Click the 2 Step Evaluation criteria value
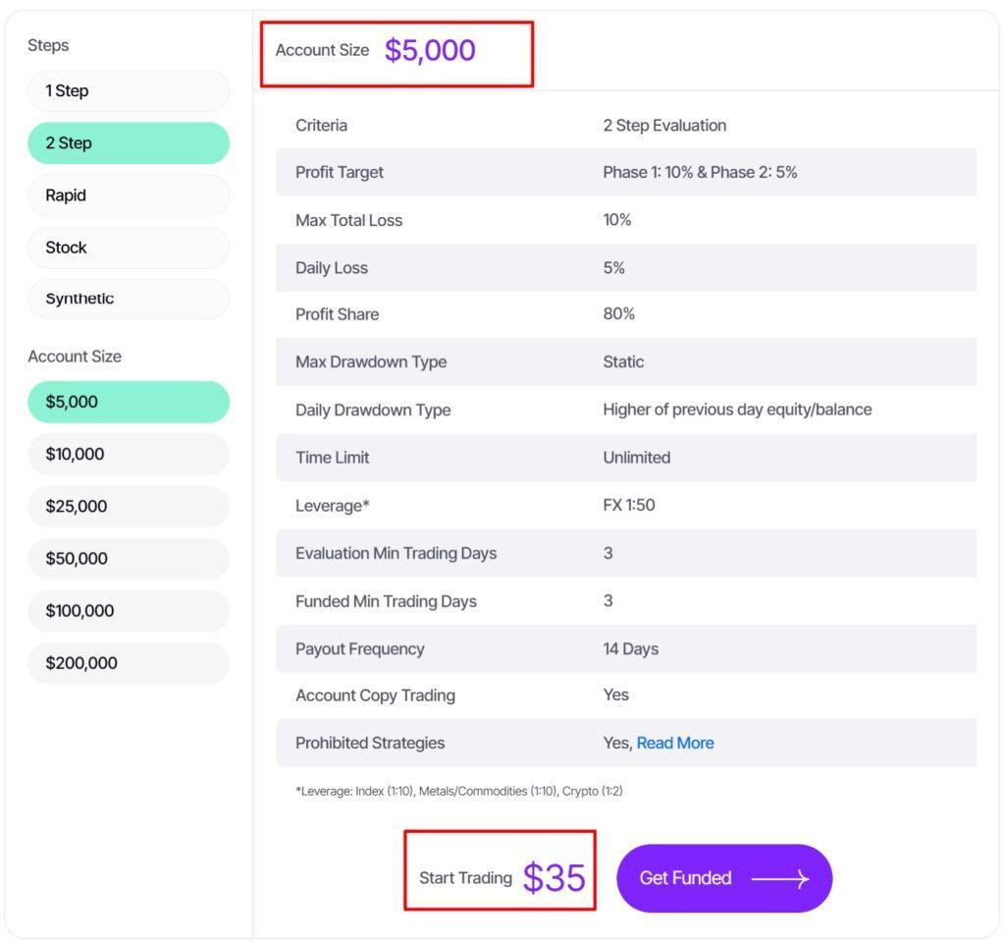The image size is (1005, 946). (x=664, y=125)
